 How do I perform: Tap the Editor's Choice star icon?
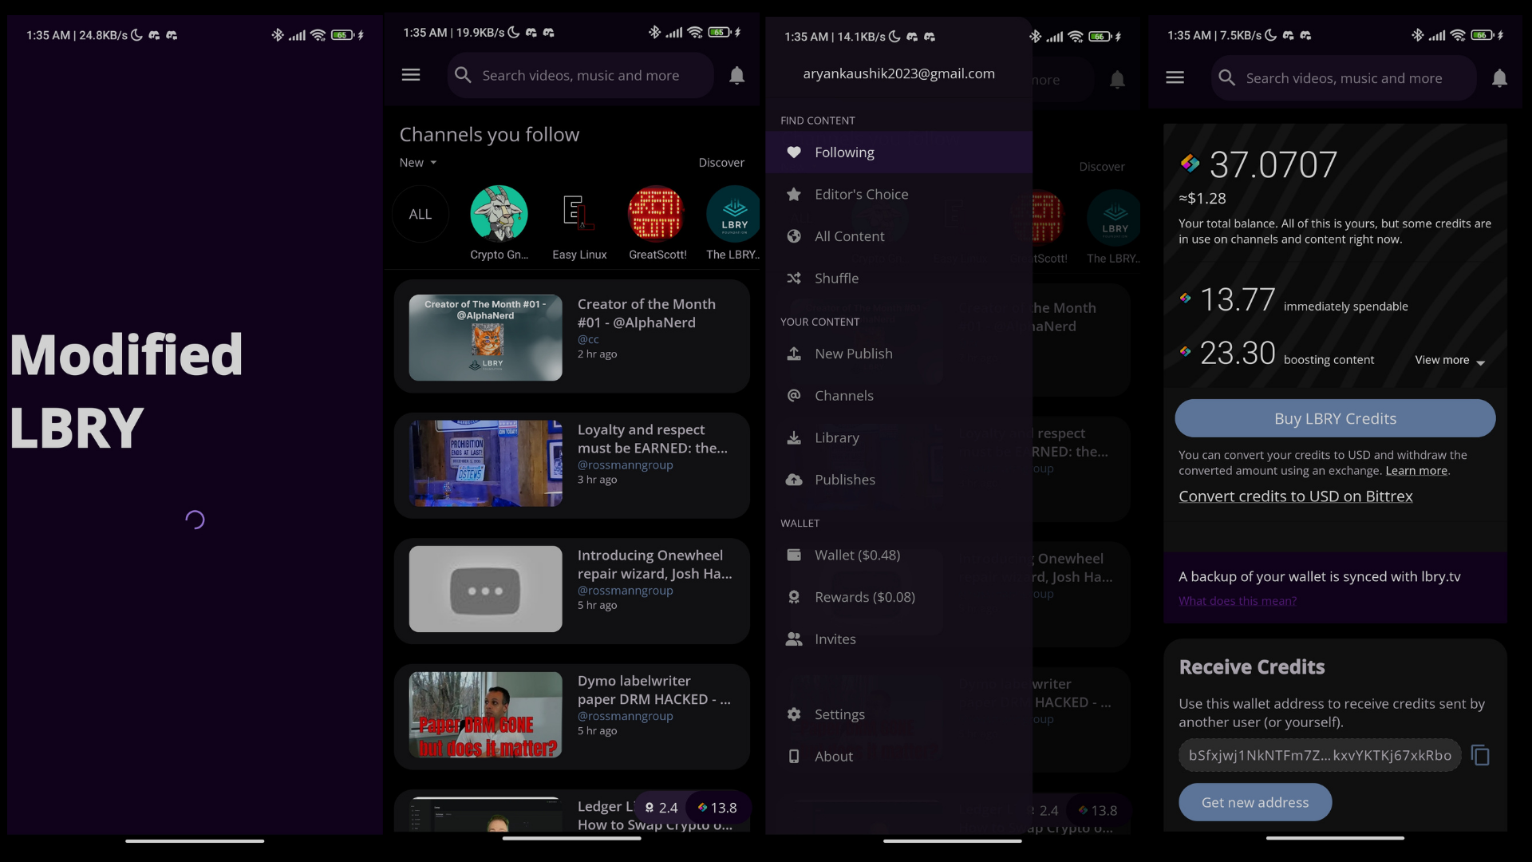coord(794,194)
